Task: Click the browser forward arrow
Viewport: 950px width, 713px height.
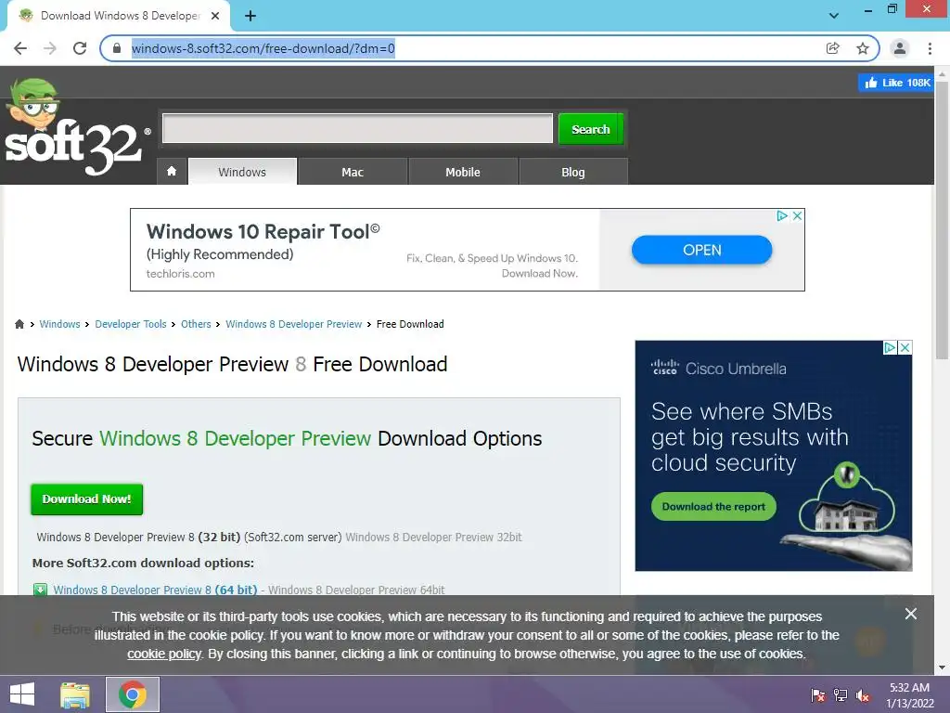Action: point(50,48)
